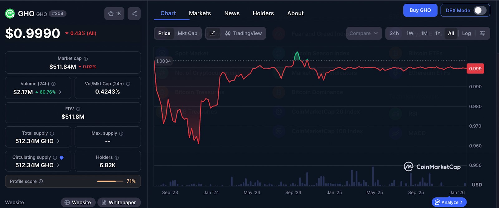The image size is (499, 208).
Task: Open the Chart tab
Action: [168, 13]
